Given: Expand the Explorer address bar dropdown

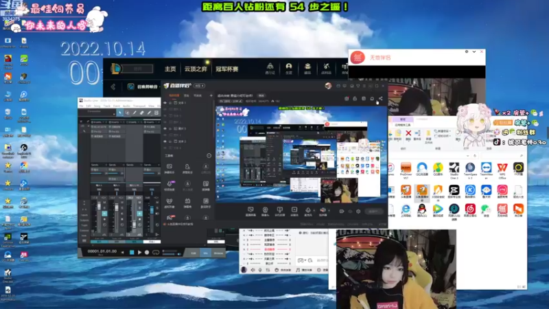Looking at the screenshot, I should (468, 156).
